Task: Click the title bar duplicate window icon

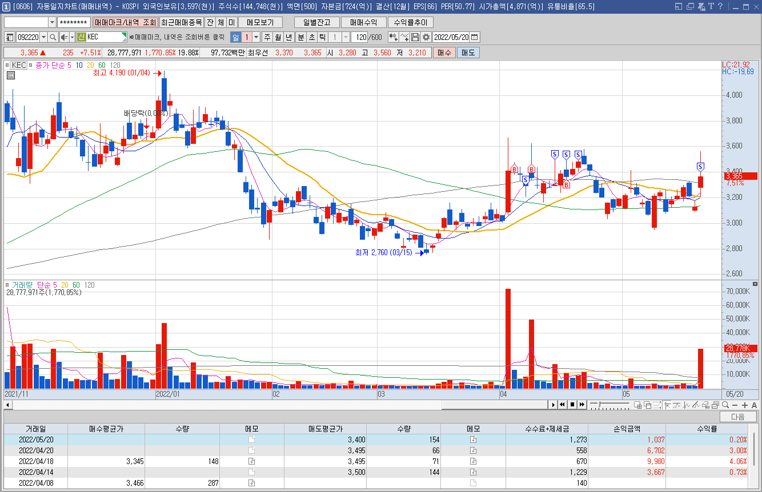Action: click(690, 6)
